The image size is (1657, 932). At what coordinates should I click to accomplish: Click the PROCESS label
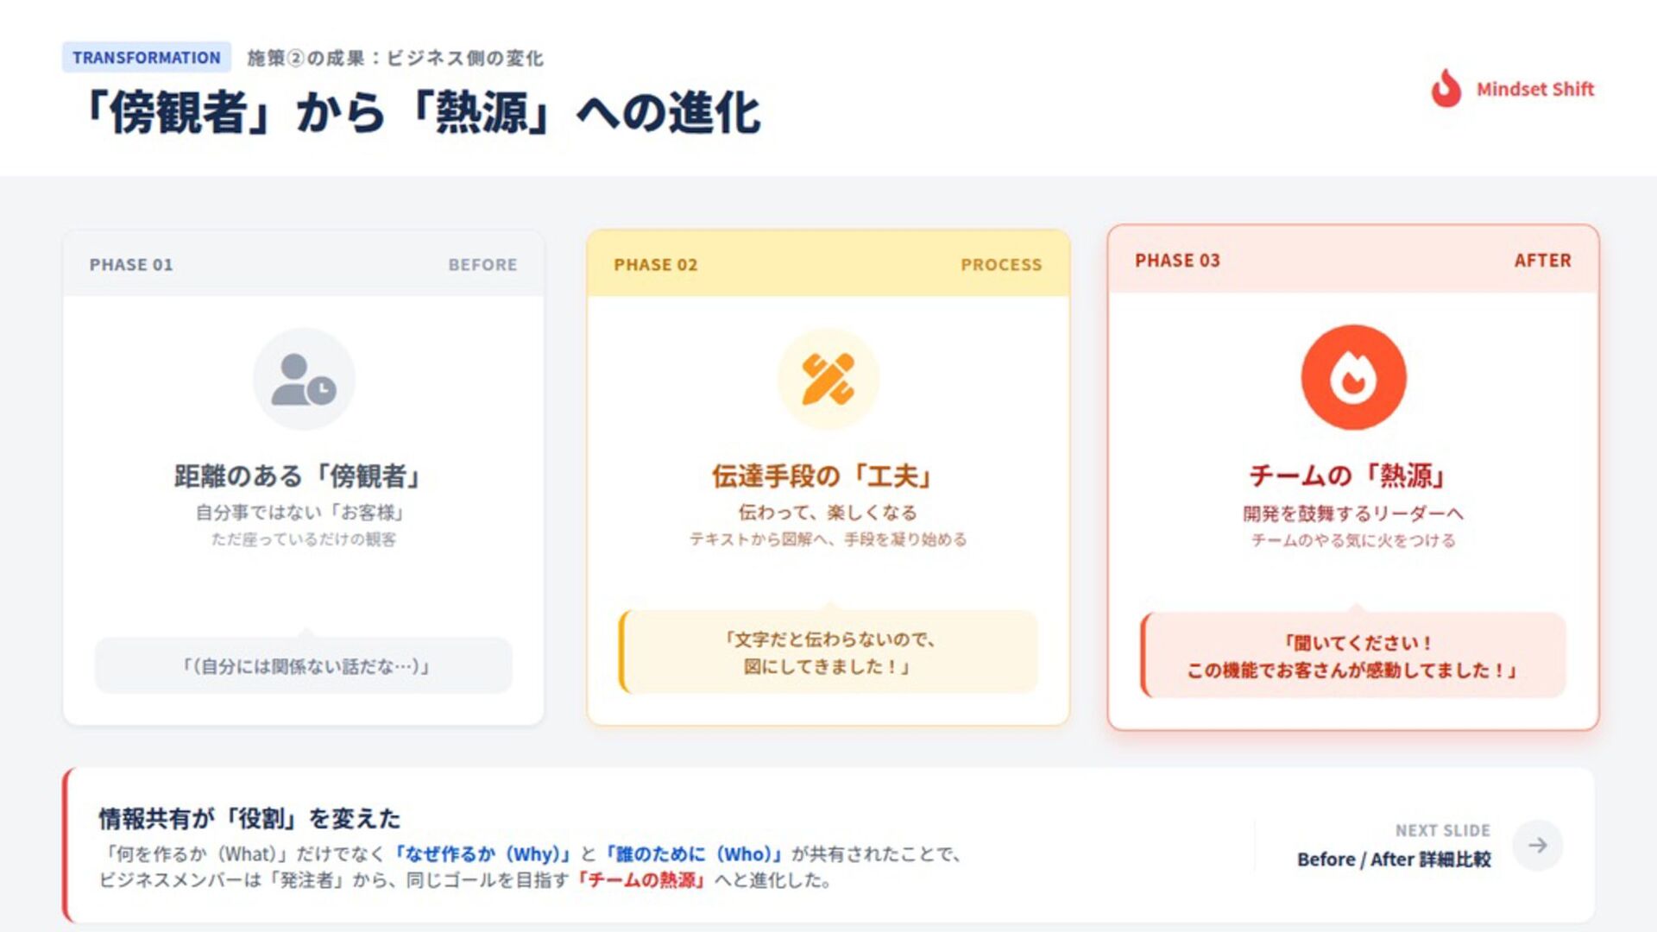point(1001,265)
